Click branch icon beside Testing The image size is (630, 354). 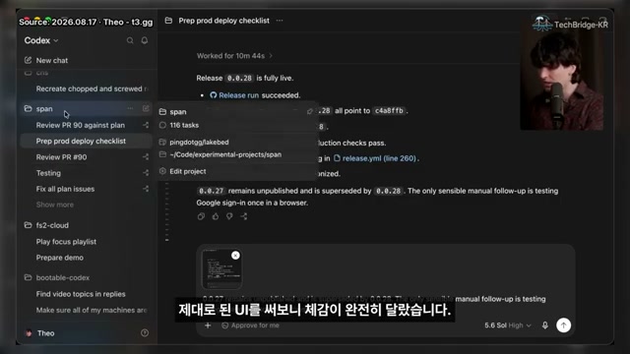[146, 173]
